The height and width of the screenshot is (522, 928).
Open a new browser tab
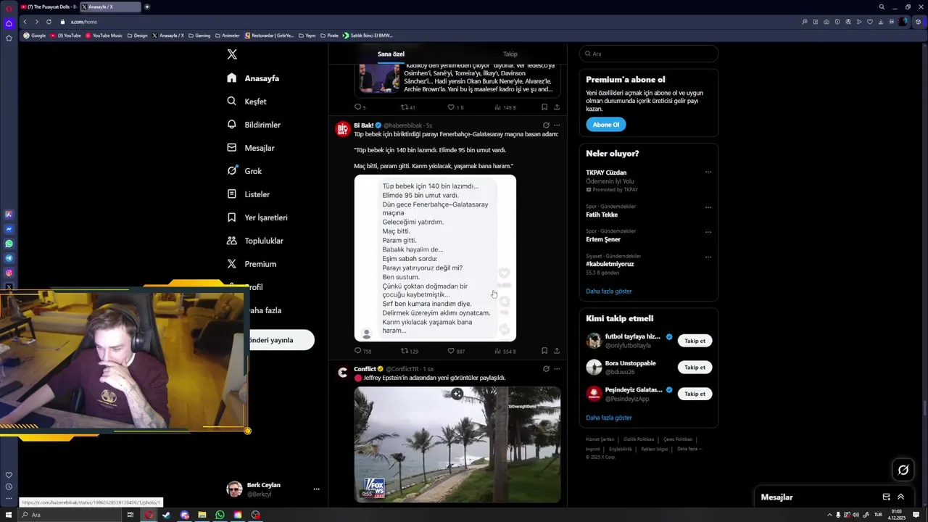click(x=147, y=7)
